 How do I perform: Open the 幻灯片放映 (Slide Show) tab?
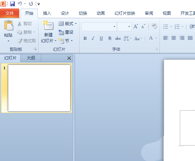(125, 13)
